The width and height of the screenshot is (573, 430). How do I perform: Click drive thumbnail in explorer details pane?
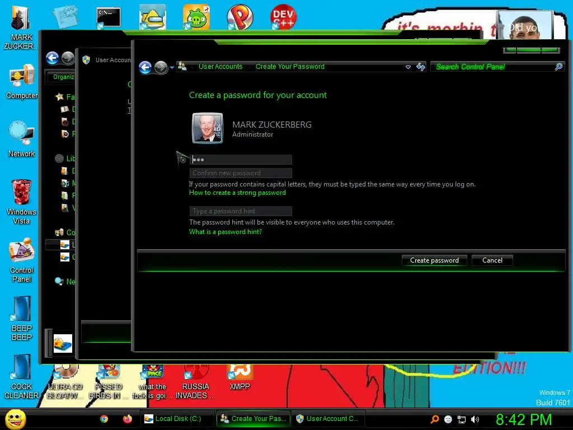[63, 343]
